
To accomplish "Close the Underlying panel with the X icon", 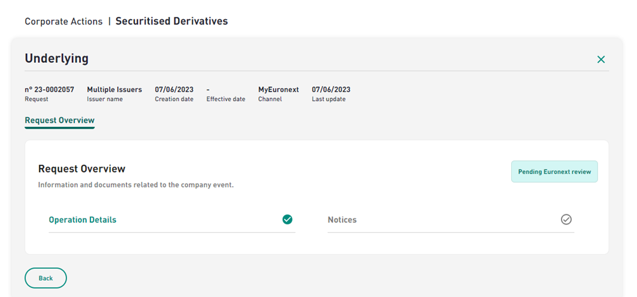I will (x=601, y=60).
